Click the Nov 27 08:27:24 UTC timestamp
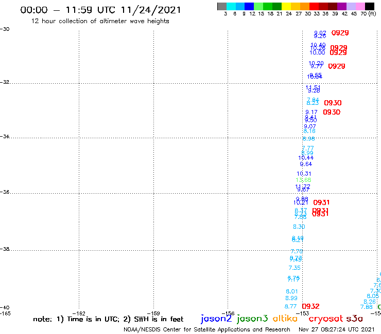This screenshot has width=381, height=334. (337, 329)
